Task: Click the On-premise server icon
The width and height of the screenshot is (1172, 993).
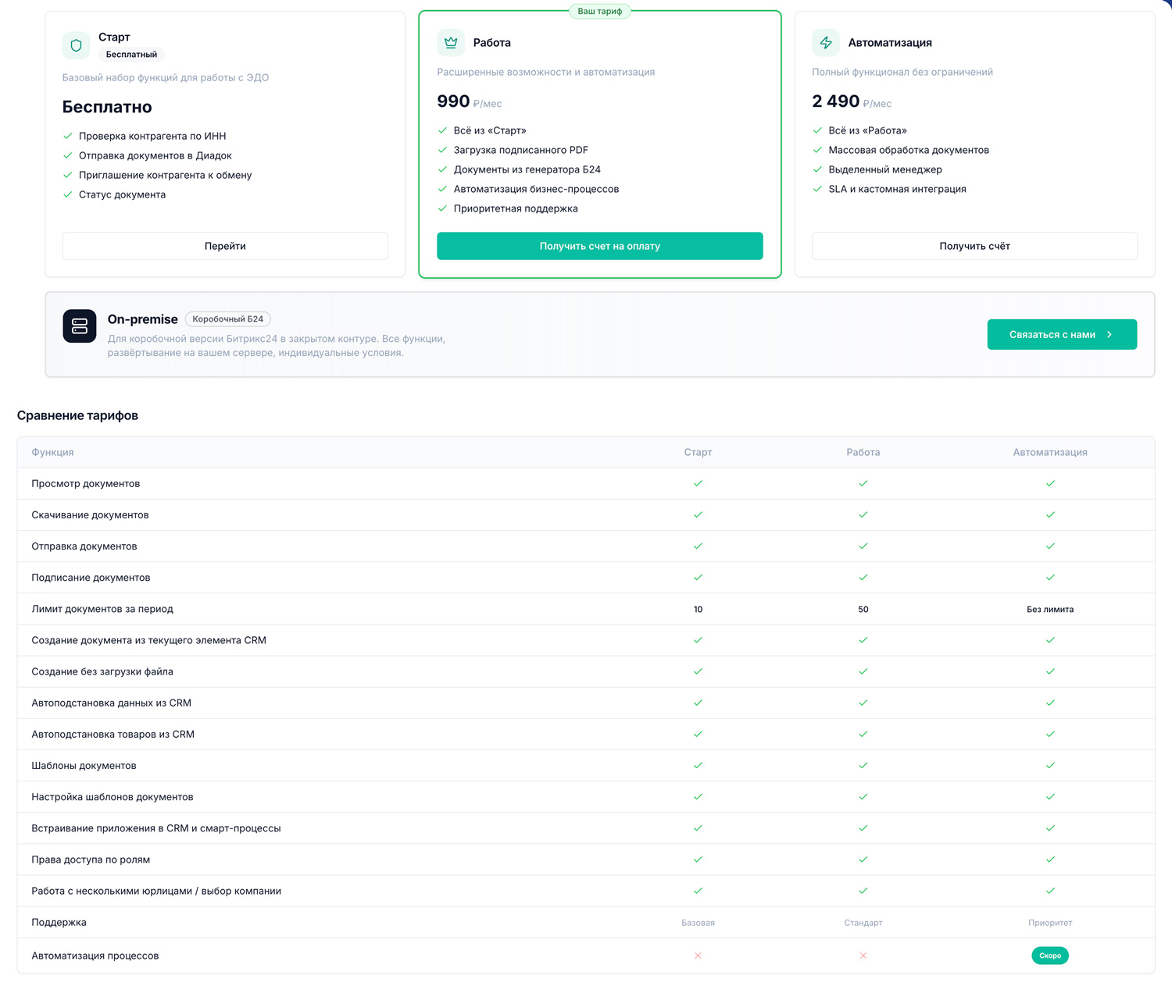Action: pos(80,326)
